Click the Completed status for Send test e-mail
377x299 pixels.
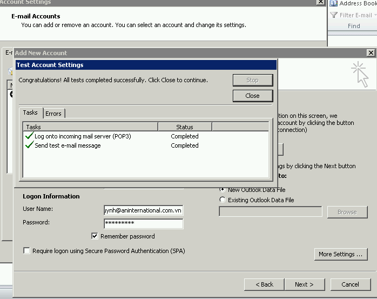(185, 145)
